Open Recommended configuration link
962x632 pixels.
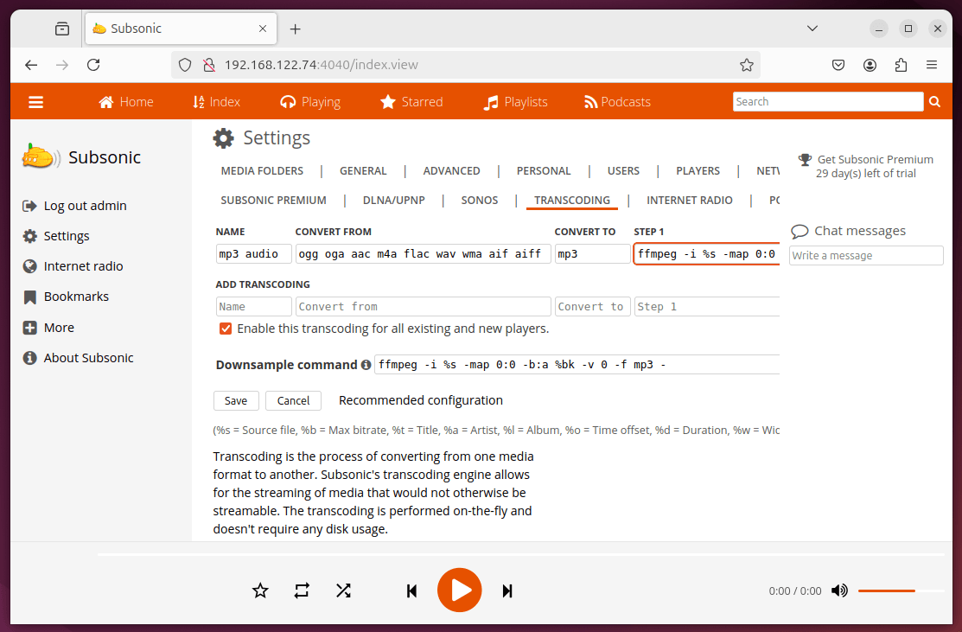420,400
